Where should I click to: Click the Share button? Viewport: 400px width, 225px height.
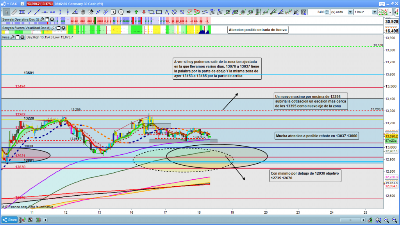(x=9, y=220)
